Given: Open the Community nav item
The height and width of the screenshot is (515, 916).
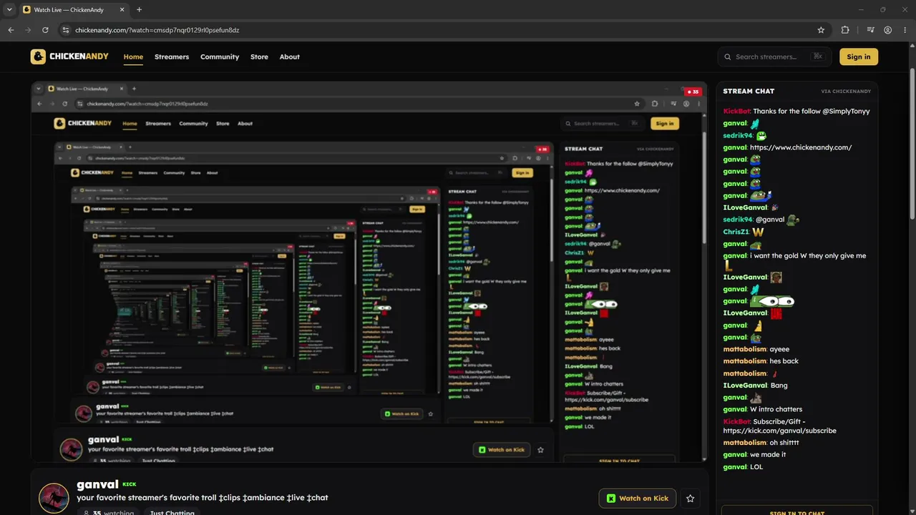Looking at the screenshot, I should pyautogui.click(x=220, y=57).
